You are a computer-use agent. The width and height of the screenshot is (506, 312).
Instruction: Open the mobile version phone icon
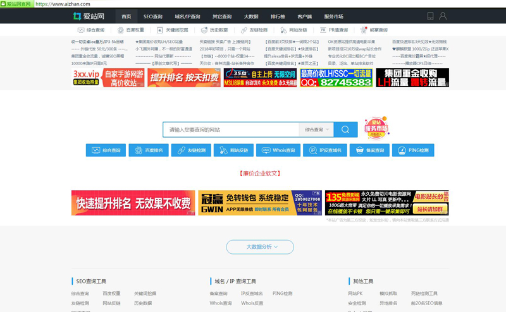(430, 16)
